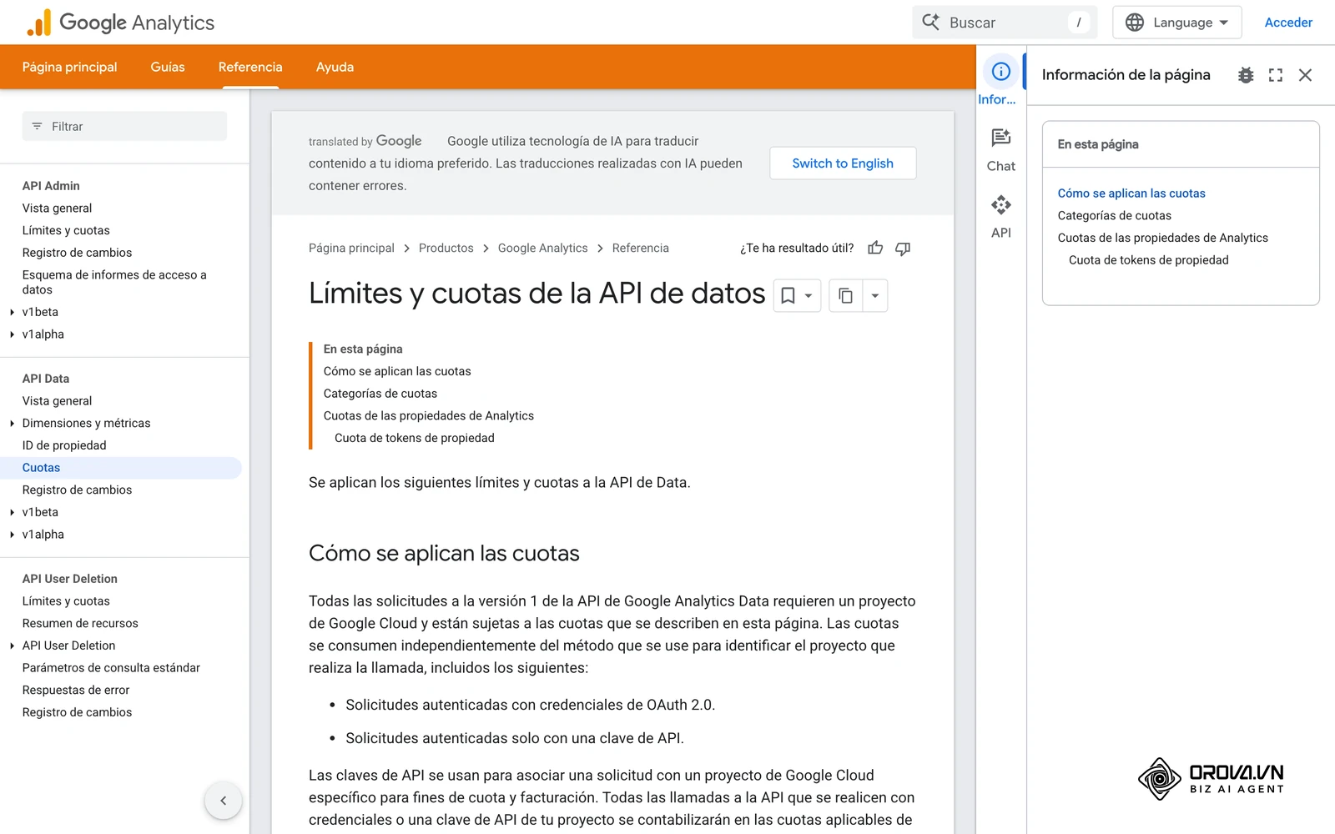The height and width of the screenshot is (834, 1335).
Task: Open ID de propiedad in sidebar
Action: (x=64, y=445)
